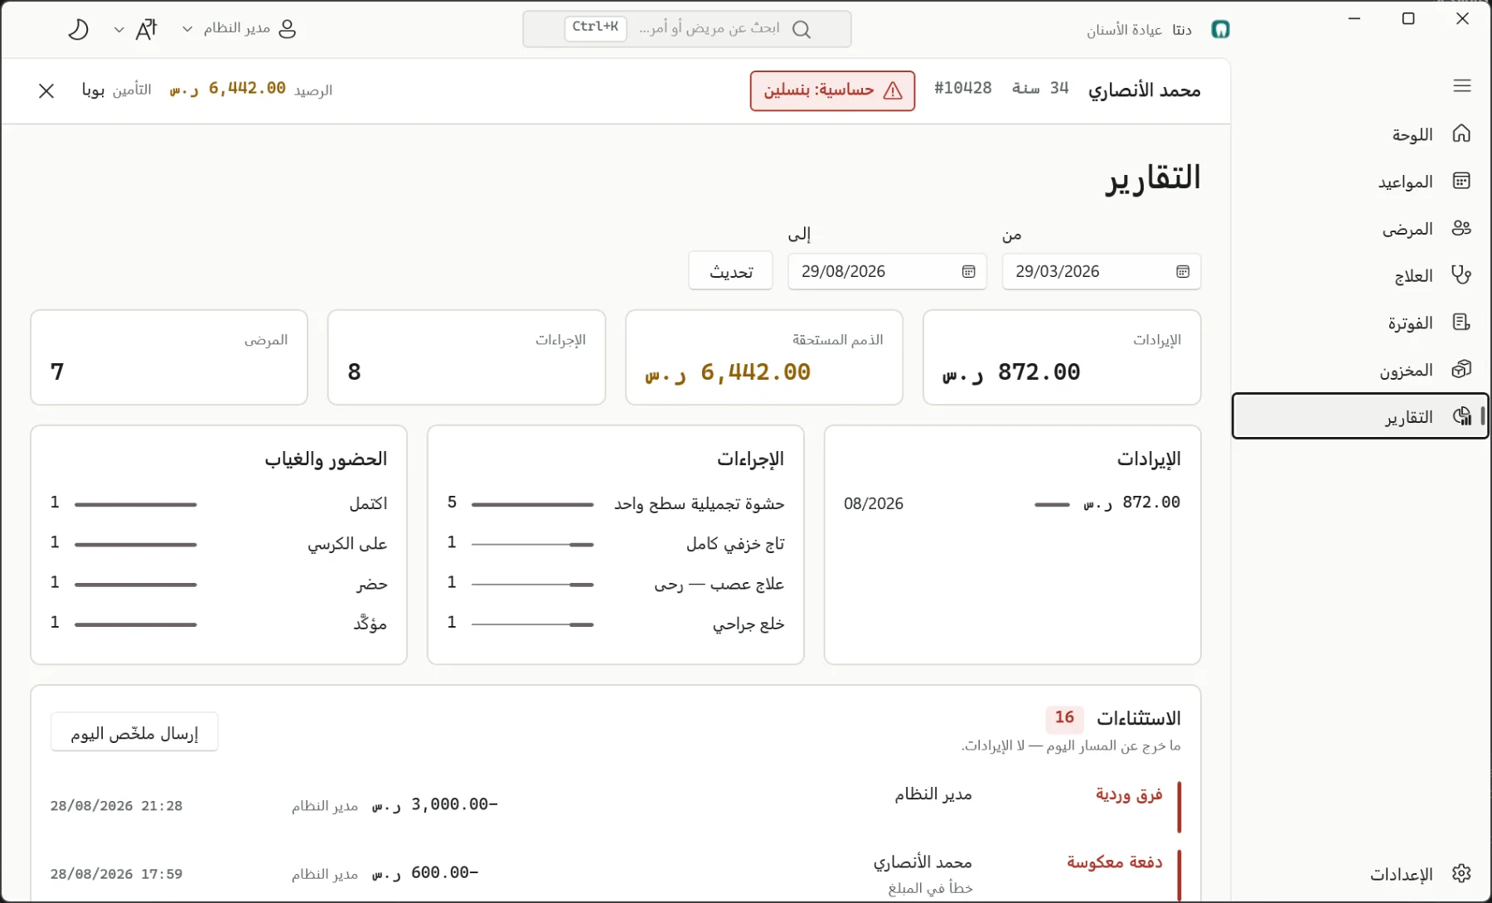The height and width of the screenshot is (903, 1492).
Task: Toggle the hamburger sidebar menu icon
Action: 1462,85
